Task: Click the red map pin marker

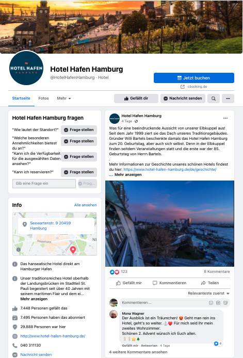Action: pyautogui.click(x=73, y=250)
